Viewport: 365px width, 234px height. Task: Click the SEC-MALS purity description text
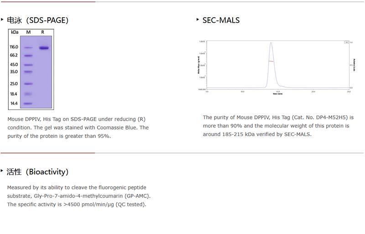[278, 126]
